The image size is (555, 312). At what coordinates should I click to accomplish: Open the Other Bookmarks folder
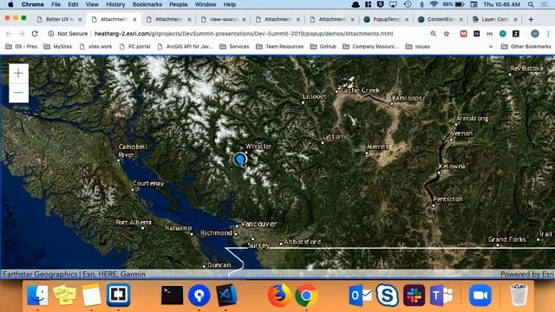pyautogui.click(x=526, y=46)
